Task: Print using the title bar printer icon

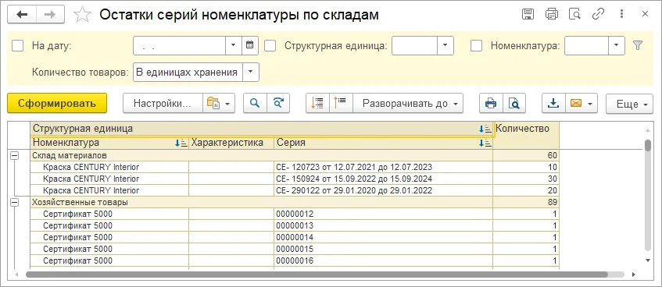Action: pyautogui.click(x=551, y=14)
